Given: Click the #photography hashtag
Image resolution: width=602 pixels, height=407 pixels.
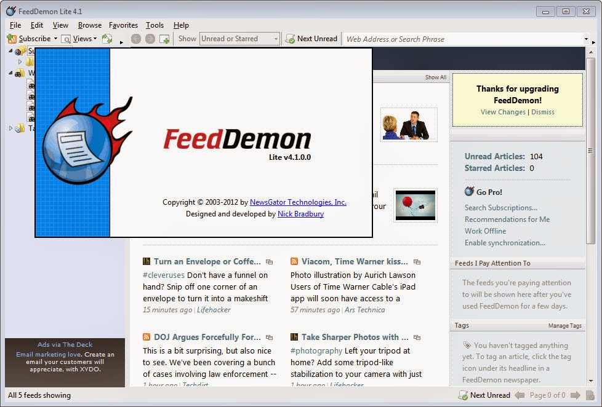Looking at the screenshot, I should 316,350.
